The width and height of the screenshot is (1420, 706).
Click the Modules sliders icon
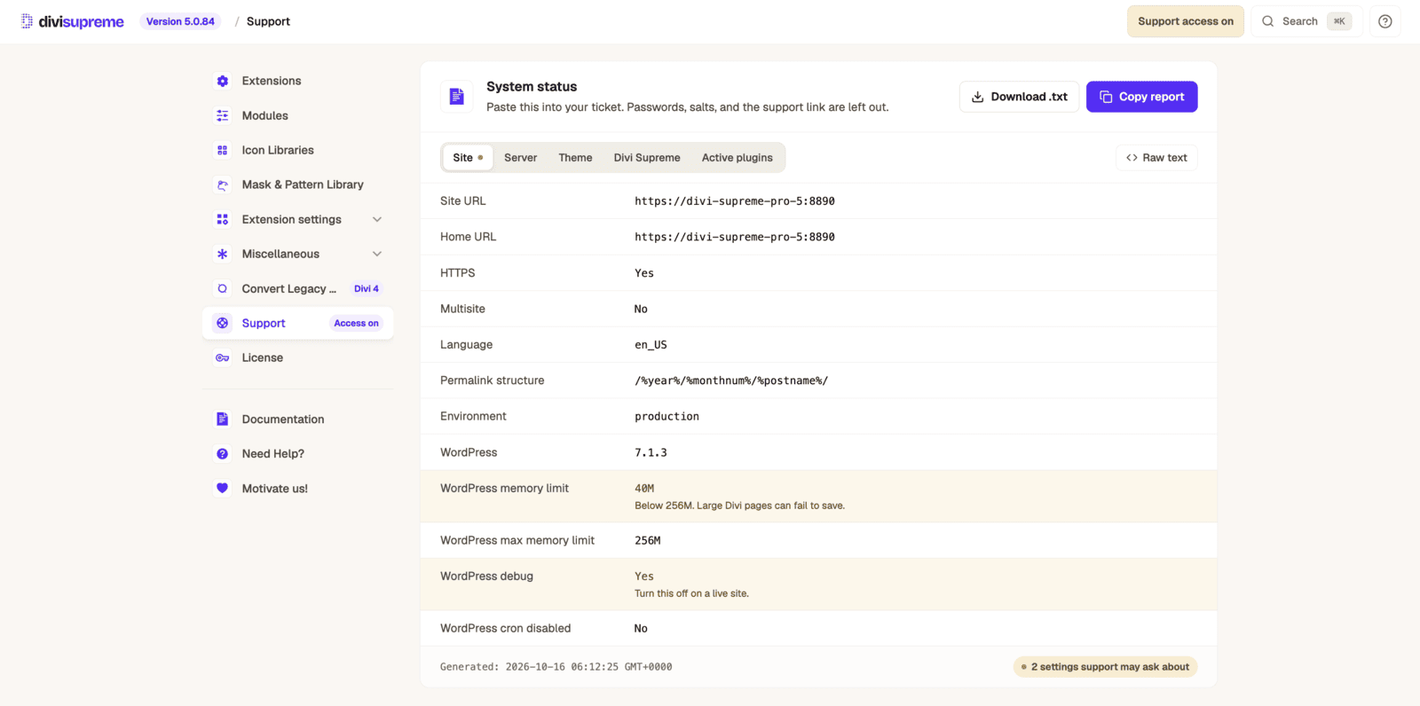tap(222, 115)
